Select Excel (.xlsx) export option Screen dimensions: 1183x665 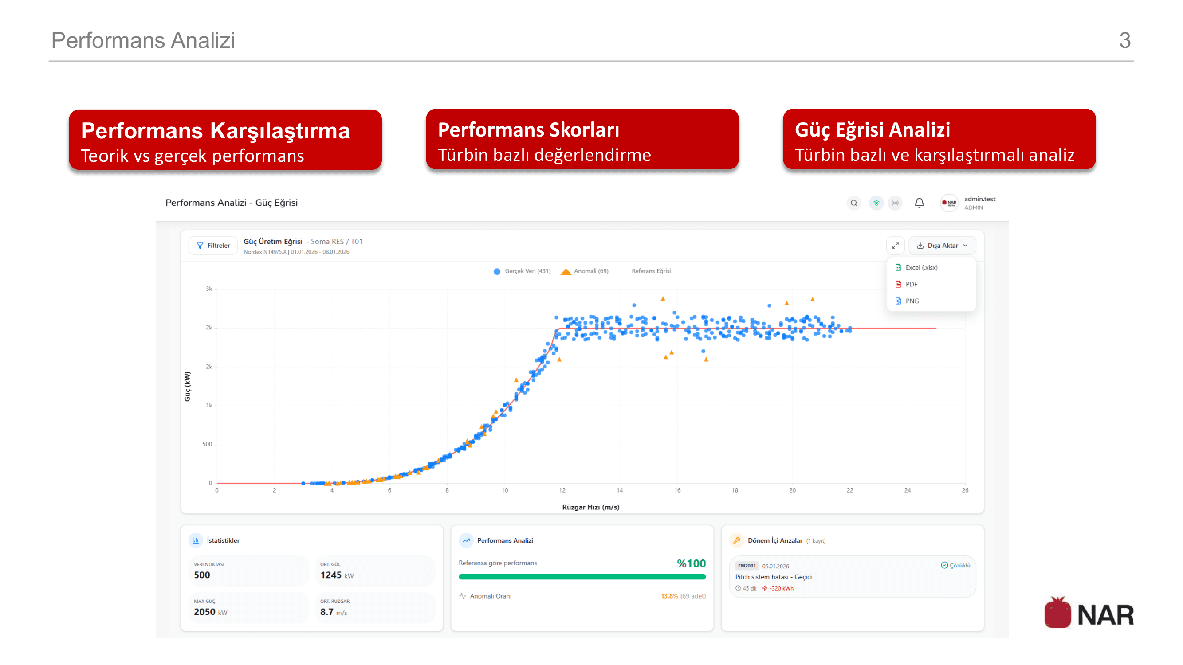[921, 268]
